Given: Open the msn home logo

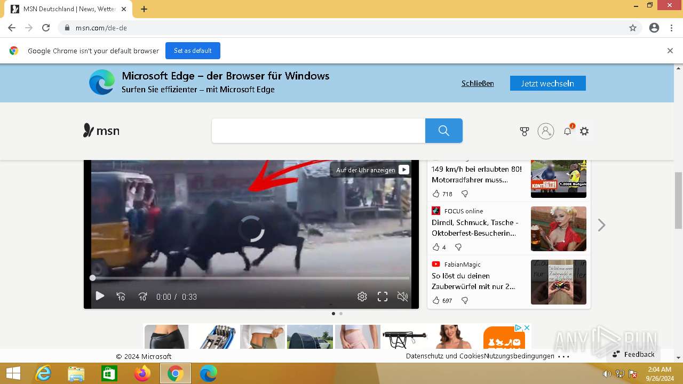Looking at the screenshot, I should [101, 131].
